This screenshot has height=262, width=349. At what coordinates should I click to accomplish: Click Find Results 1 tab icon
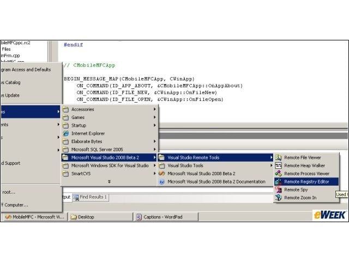[x=76, y=198]
